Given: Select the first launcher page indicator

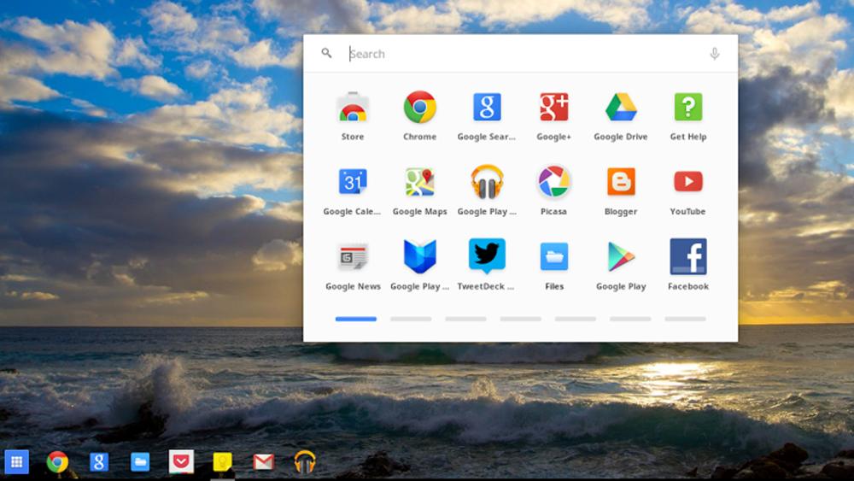Looking at the screenshot, I should [x=355, y=319].
